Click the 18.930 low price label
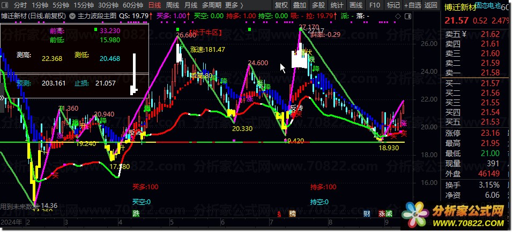This screenshot has width=513, height=232. 389,148
